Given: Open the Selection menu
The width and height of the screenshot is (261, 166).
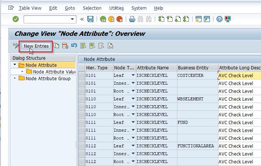Looking at the screenshot, I should coord(92,8).
